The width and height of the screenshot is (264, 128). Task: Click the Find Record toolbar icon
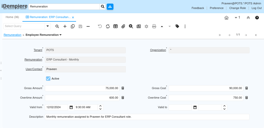coord(57,27)
